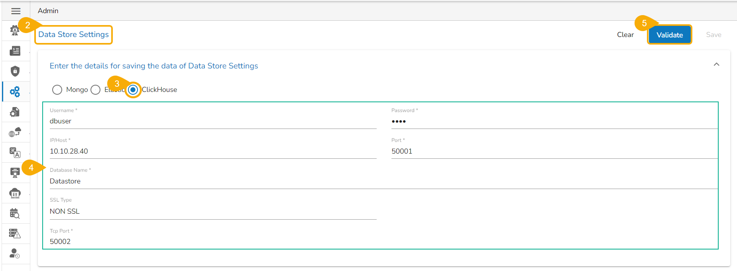737x271 pixels.
Task: Open the globe and cloud icon
Action: [15, 132]
